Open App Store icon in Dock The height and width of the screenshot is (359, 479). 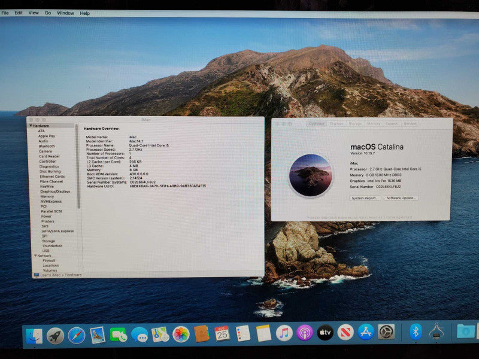(x=366, y=332)
